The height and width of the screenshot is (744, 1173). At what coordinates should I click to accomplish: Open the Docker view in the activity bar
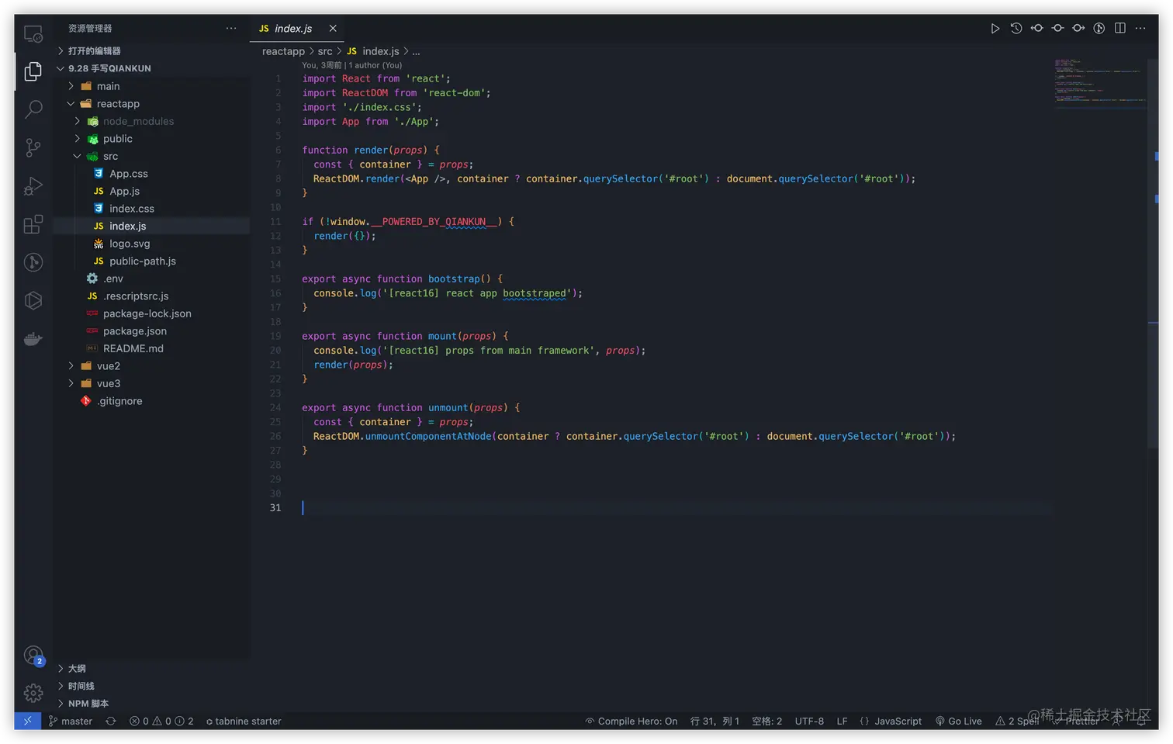coord(33,339)
